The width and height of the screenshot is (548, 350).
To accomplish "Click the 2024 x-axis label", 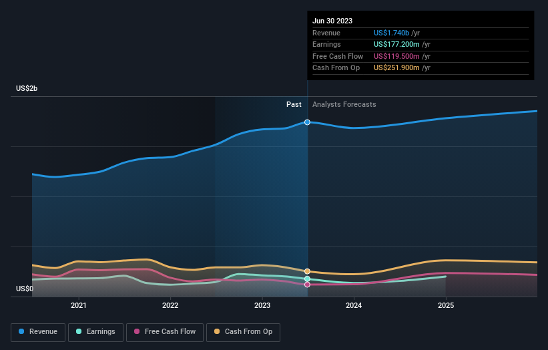I will click(x=354, y=305).
